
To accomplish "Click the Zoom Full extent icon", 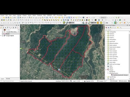I will [x=29, y=18].
